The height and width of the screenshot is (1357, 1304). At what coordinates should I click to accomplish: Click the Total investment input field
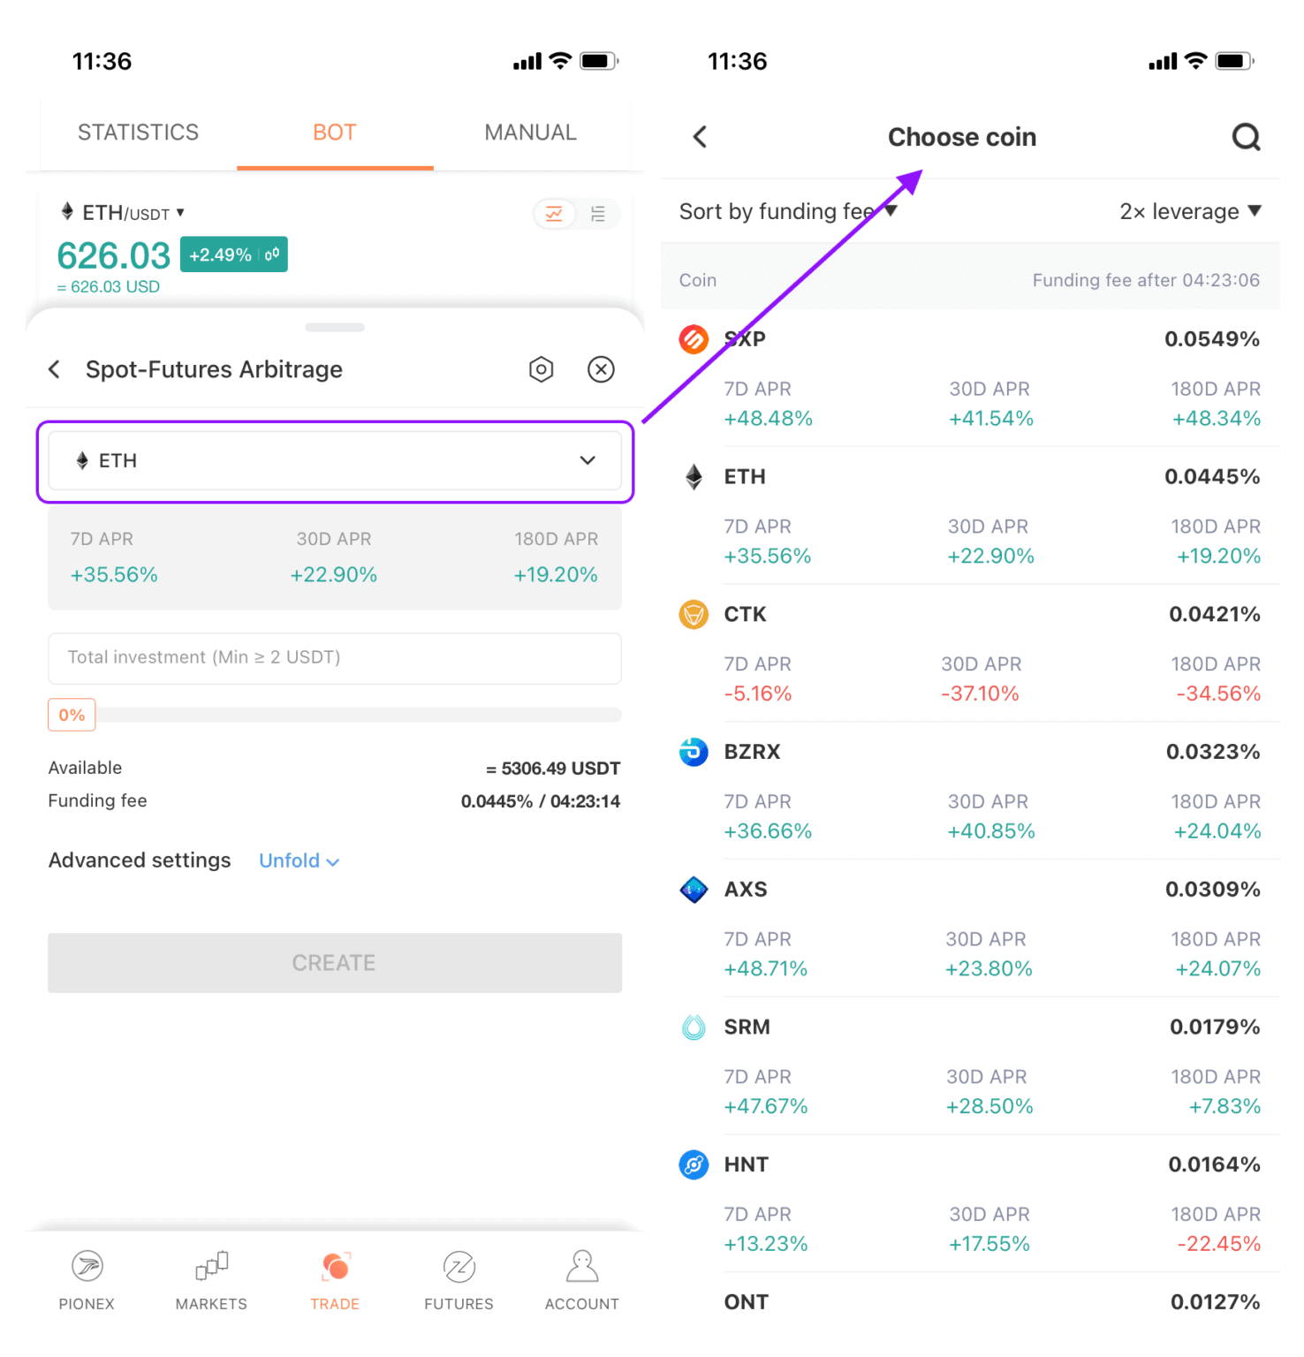tap(335, 658)
